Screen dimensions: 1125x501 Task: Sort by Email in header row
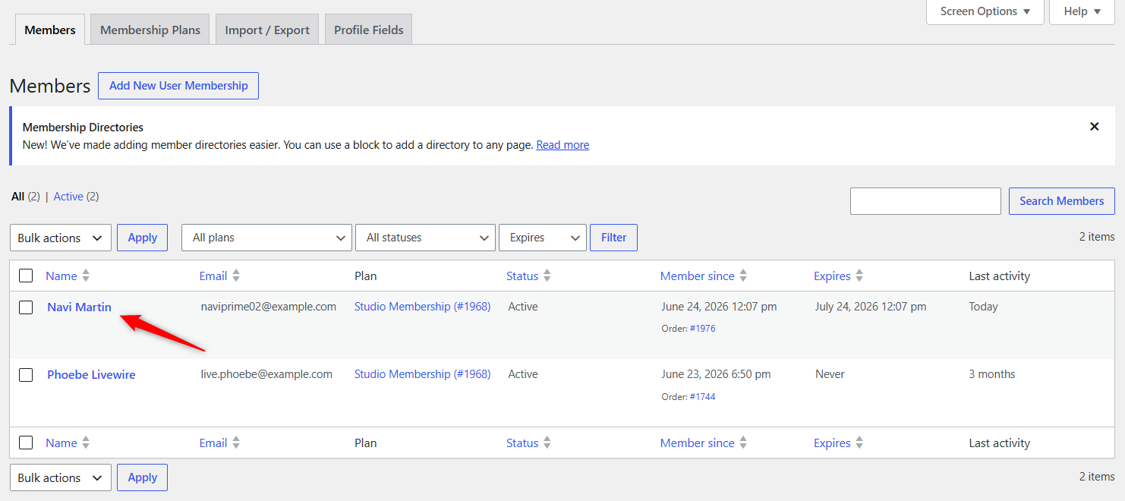(219, 276)
